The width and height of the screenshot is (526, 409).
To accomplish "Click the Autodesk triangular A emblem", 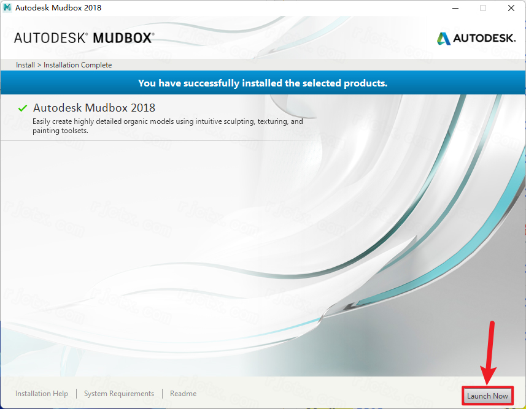I will click(444, 39).
